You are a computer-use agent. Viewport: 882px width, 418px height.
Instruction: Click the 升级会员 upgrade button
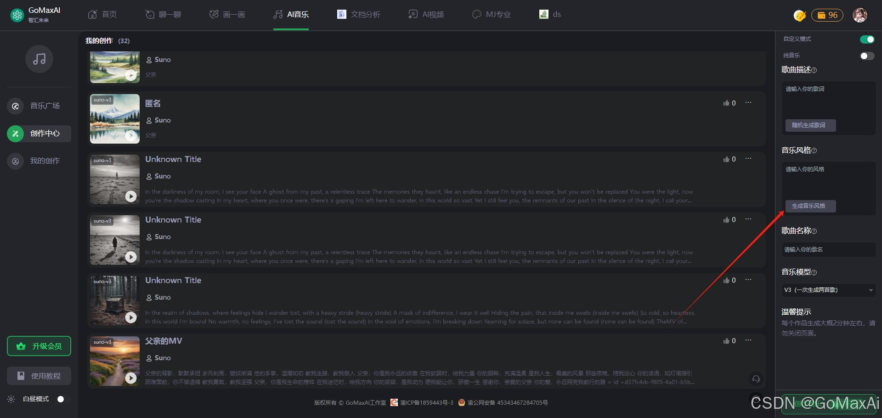39,346
